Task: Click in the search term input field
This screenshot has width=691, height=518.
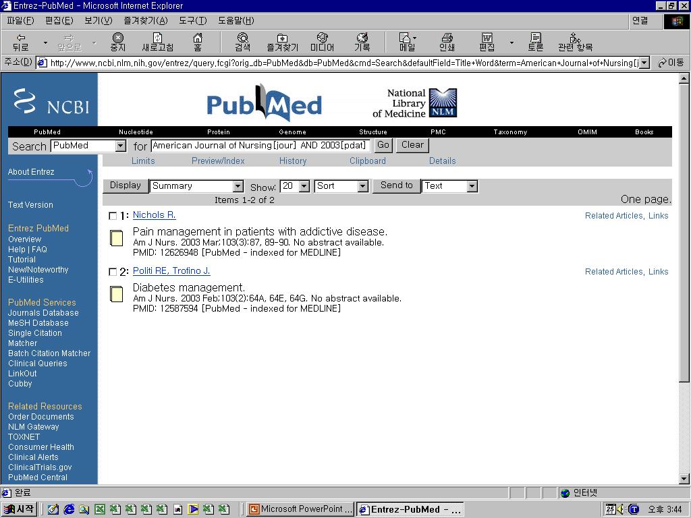Action: 261,146
